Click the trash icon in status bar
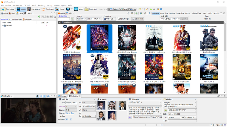Image resolution: width=227 pixels, height=127 pixels. tap(225, 125)
